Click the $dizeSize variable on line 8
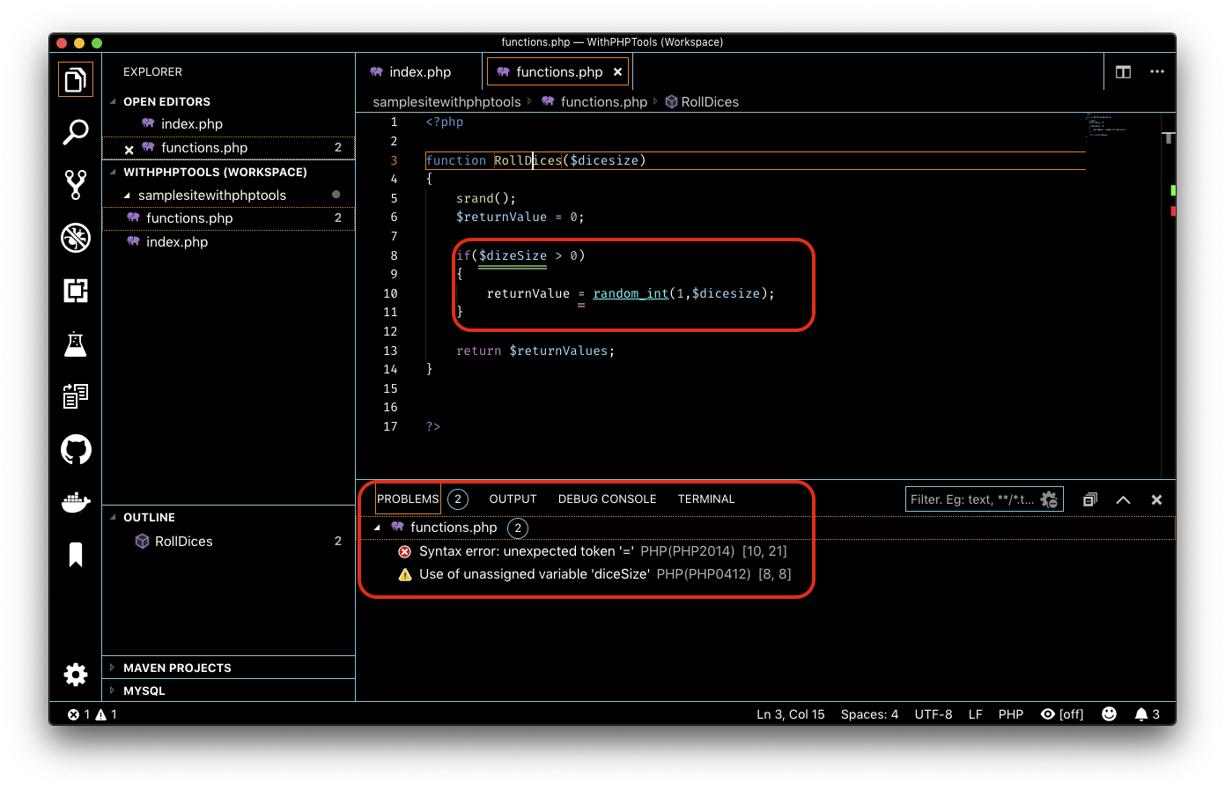The image size is (1225, 790). click(x=513, y=255)
